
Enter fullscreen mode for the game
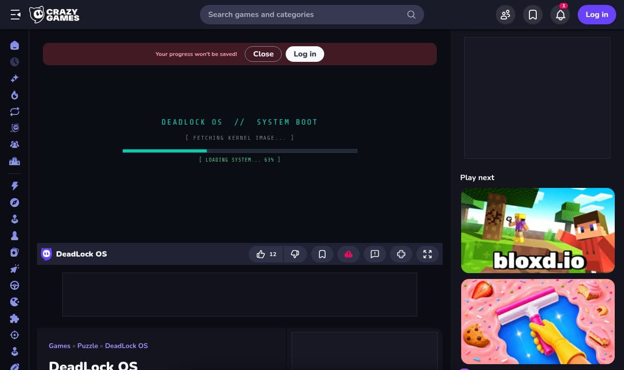click(x=428, y=254)
